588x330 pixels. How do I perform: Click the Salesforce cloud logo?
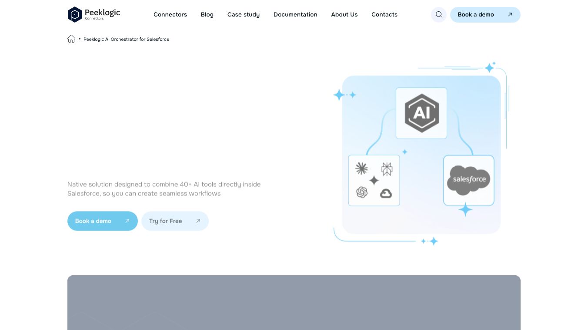click(x=469, y=180)
